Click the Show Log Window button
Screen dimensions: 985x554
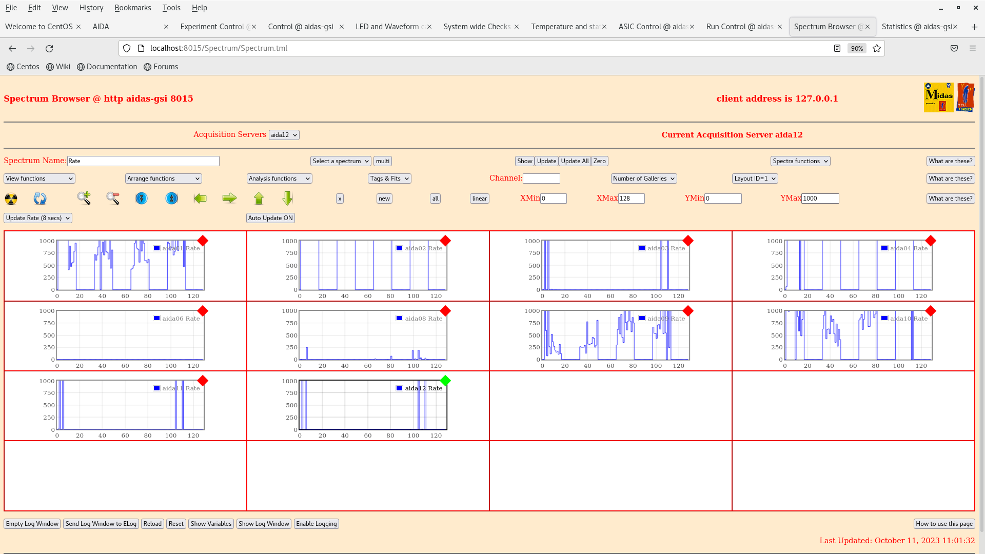point(264,524)
